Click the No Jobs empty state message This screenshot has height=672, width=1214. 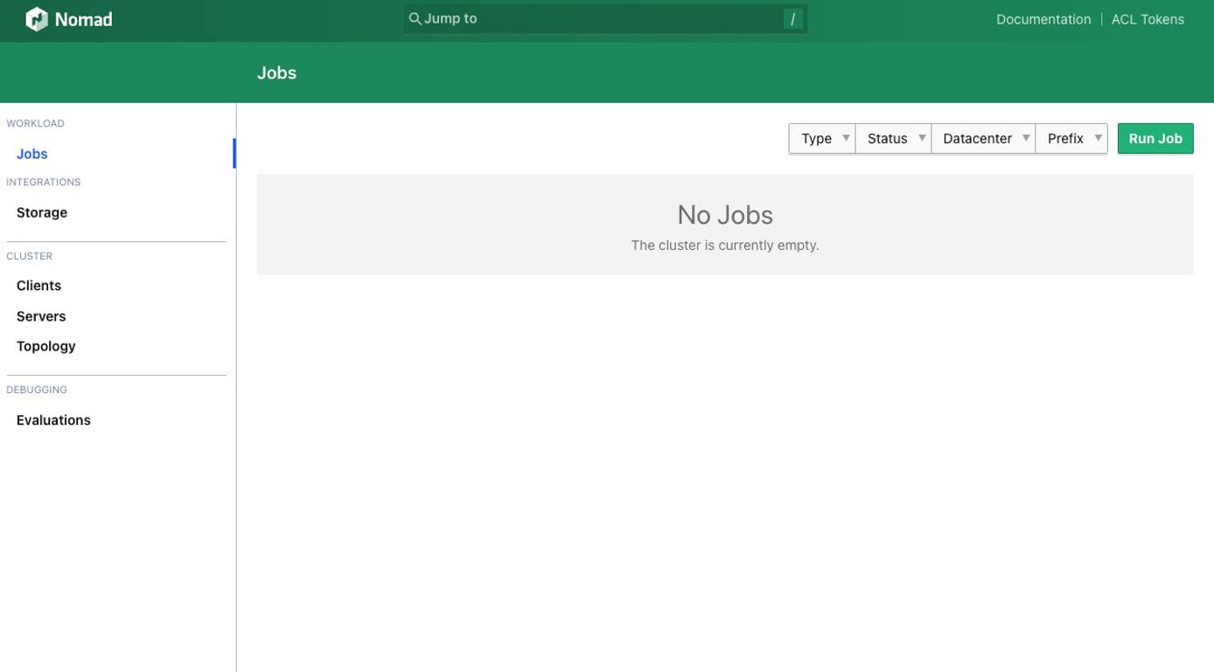(724, 215)
